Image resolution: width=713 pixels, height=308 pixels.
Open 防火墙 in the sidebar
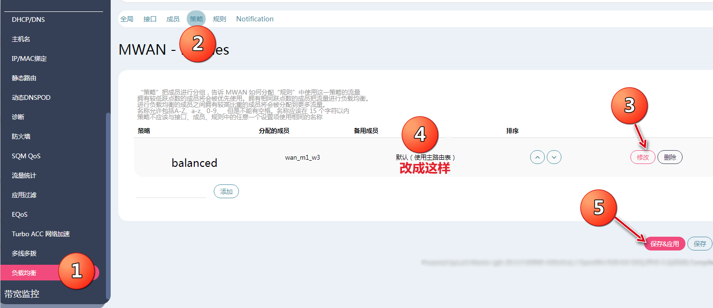pyautogui.click(x=21, y=136)
